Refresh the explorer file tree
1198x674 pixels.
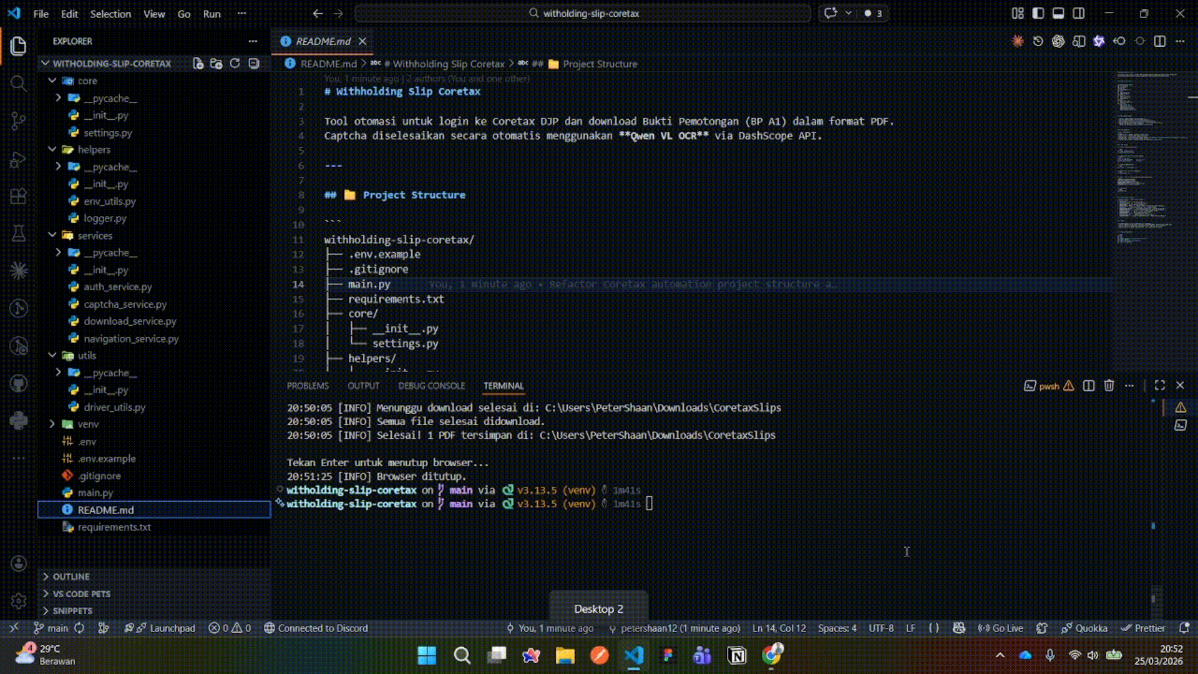click(235, 63)
